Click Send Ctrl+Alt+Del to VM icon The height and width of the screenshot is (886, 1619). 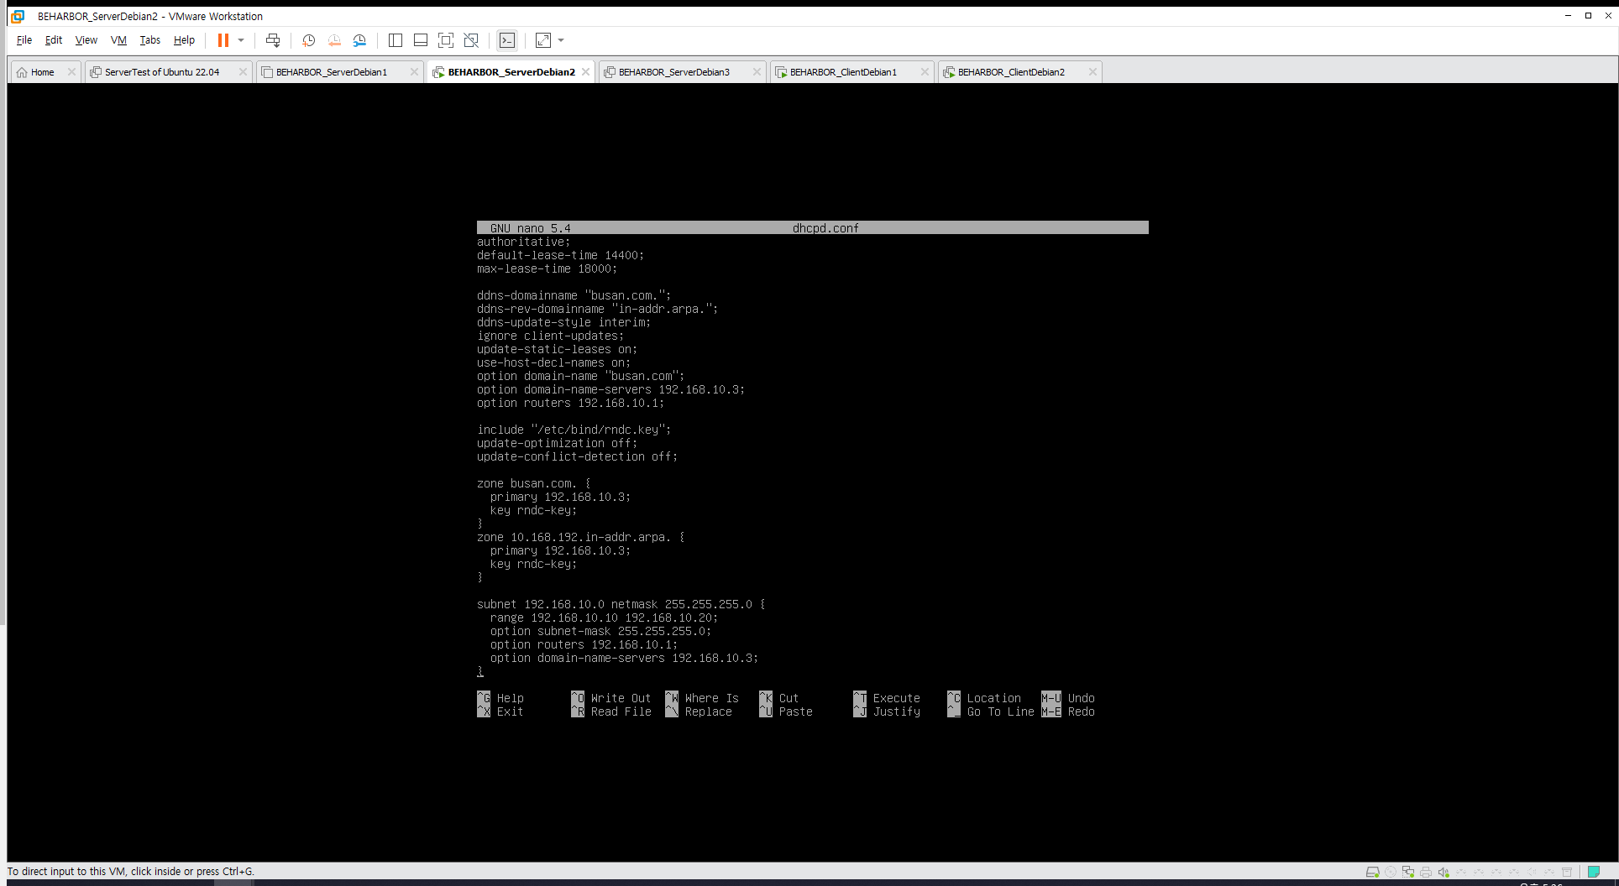(x=273, y=40)
